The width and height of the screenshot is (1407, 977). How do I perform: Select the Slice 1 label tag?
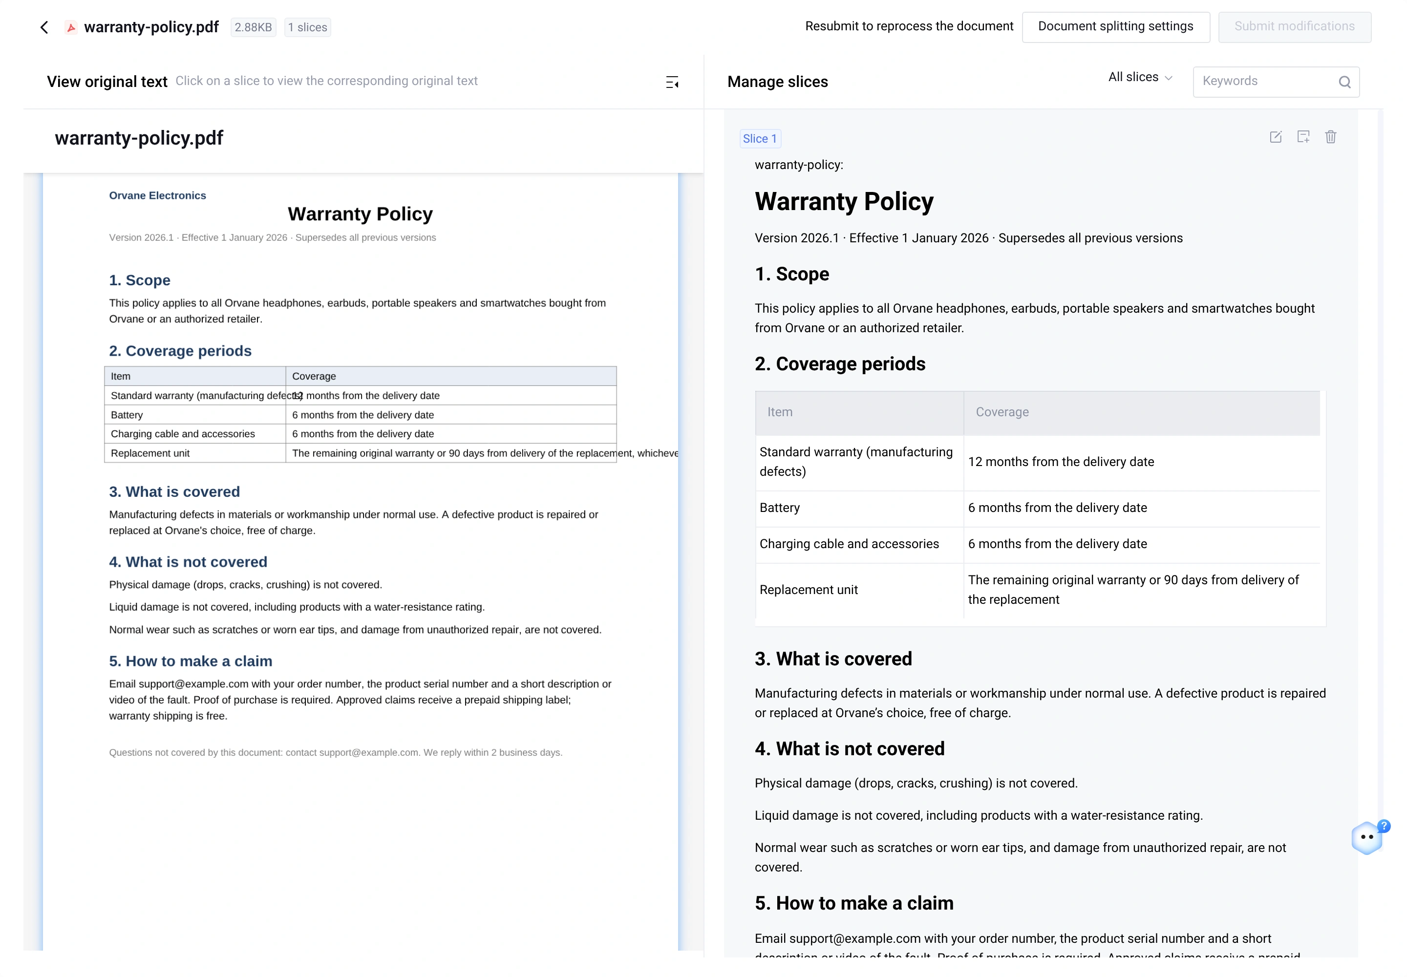(759, 139)
